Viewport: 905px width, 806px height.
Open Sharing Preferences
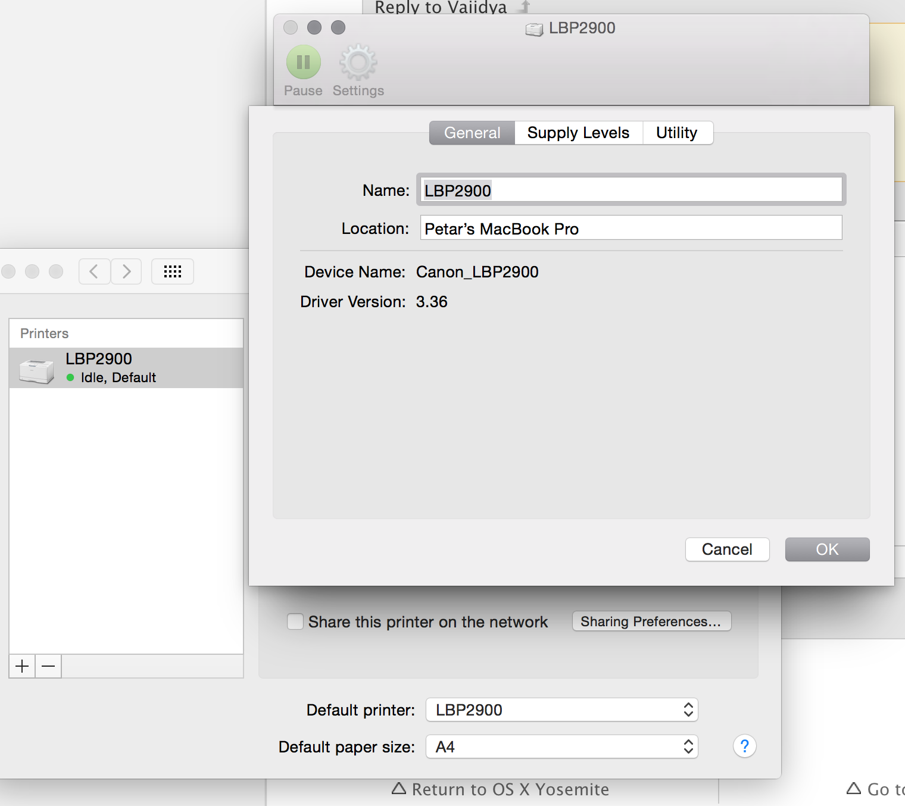pos(651,621)
